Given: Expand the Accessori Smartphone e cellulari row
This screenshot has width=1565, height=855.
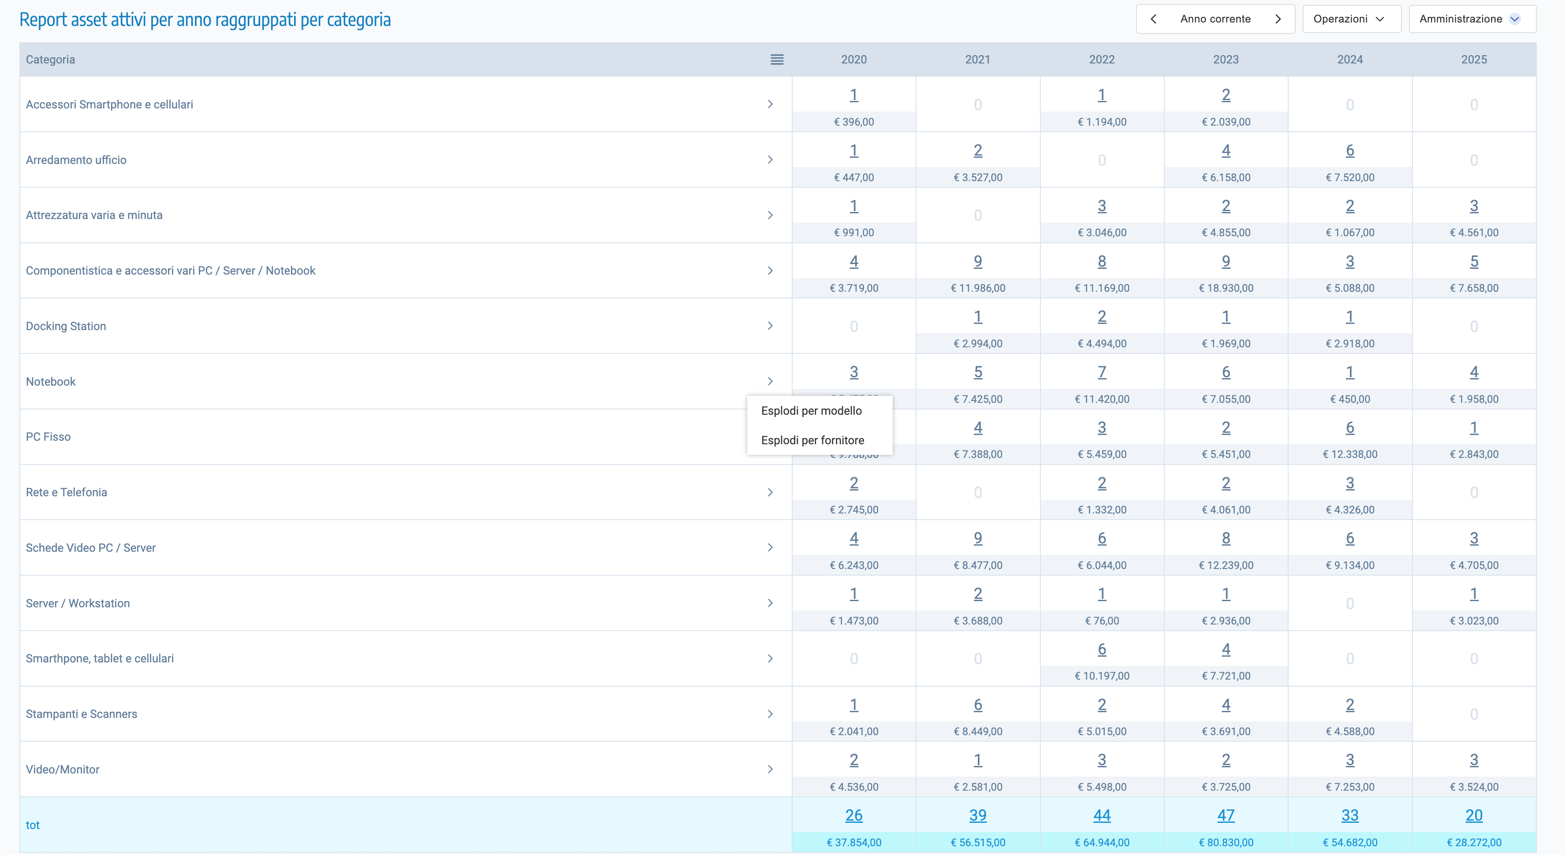Looking at the screenshot, I should tap(770, 104).
